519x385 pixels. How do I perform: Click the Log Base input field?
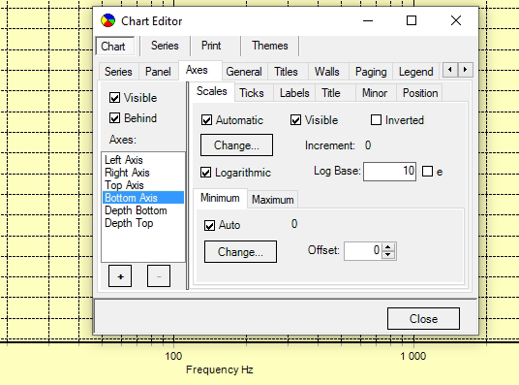click(x=389, y=172)
